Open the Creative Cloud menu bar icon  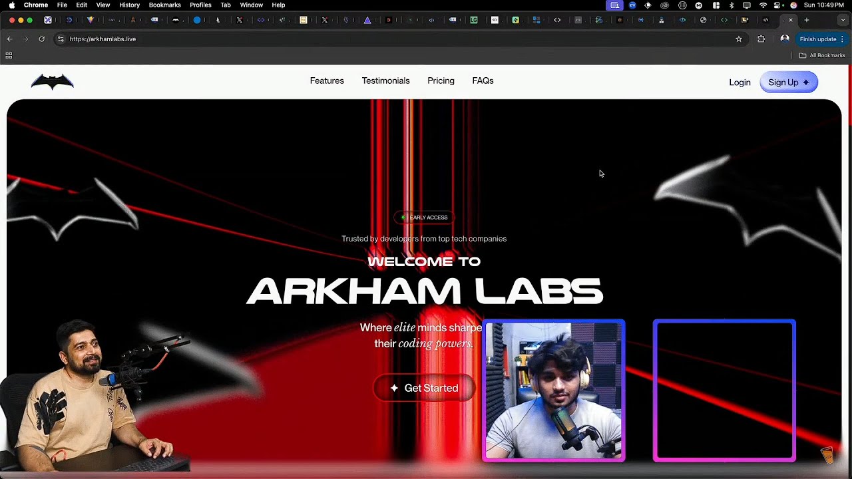[664, 5]
